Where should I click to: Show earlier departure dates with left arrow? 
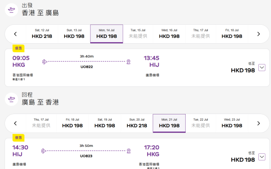15,34
